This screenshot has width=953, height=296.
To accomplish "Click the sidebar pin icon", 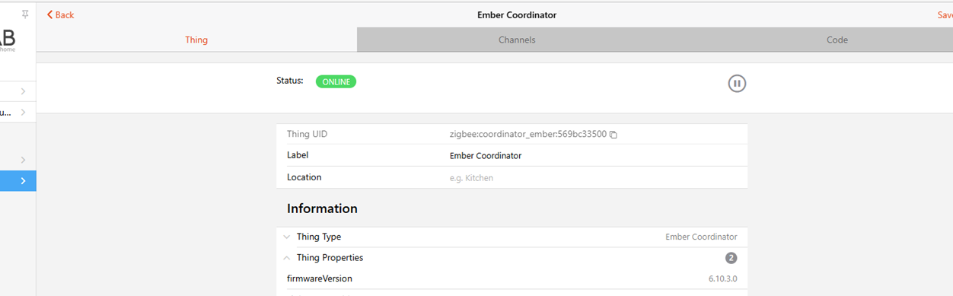I will [x=25, y=14].
